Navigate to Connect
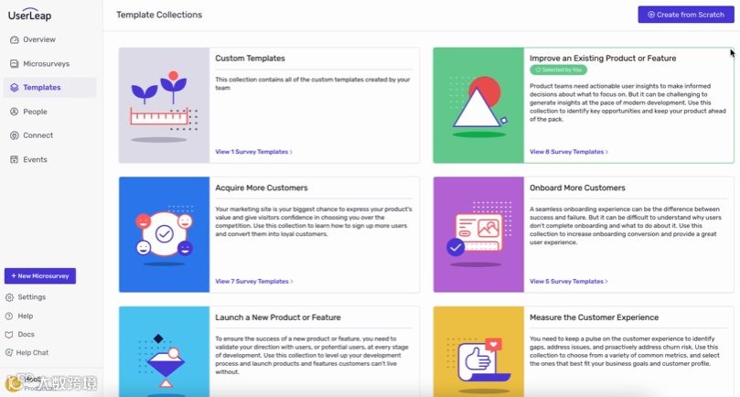The height and width of the screenshot is (397, 740). point(38,135)
